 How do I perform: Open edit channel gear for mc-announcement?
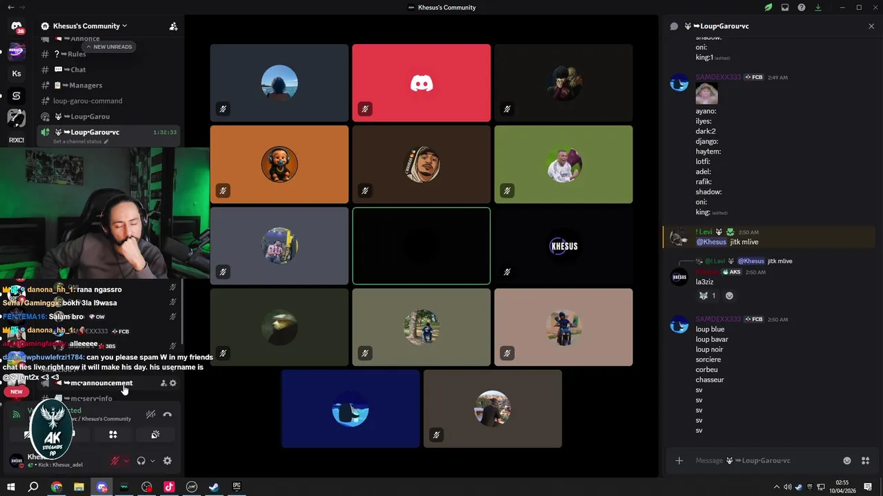tap(173, 383)
